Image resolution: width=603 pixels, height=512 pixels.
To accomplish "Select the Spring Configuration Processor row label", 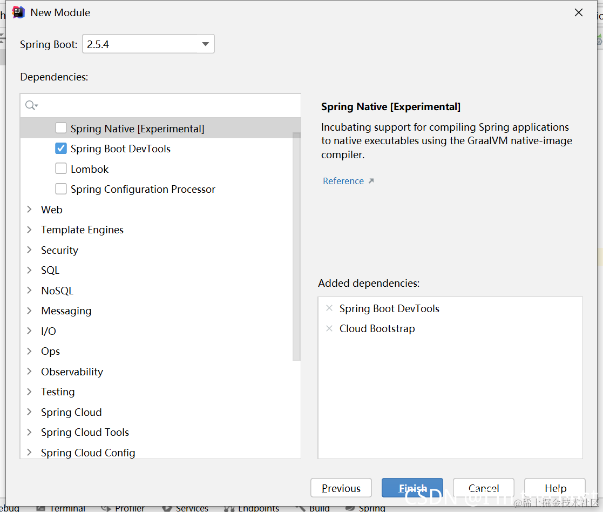I will [143, 189].
